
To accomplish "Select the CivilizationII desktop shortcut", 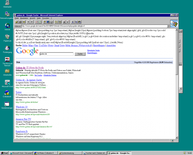I will pos(7,94).
